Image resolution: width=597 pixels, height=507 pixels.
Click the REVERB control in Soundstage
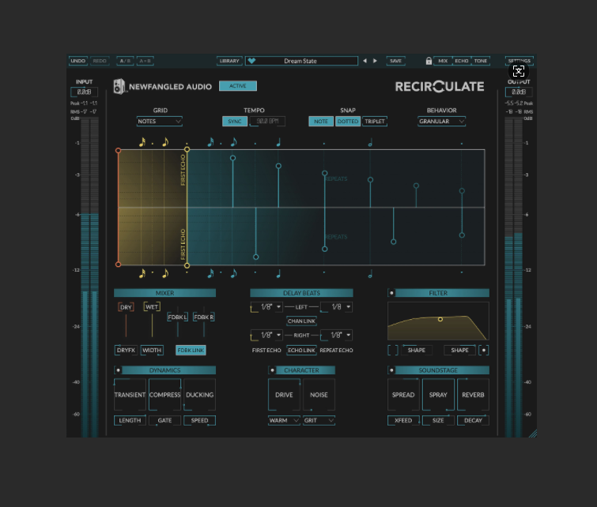click(474, 395)
